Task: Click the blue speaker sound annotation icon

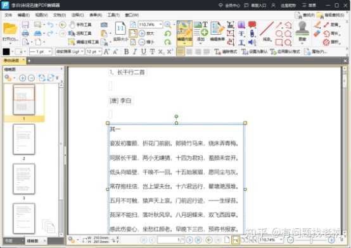Action: [252, 42]
